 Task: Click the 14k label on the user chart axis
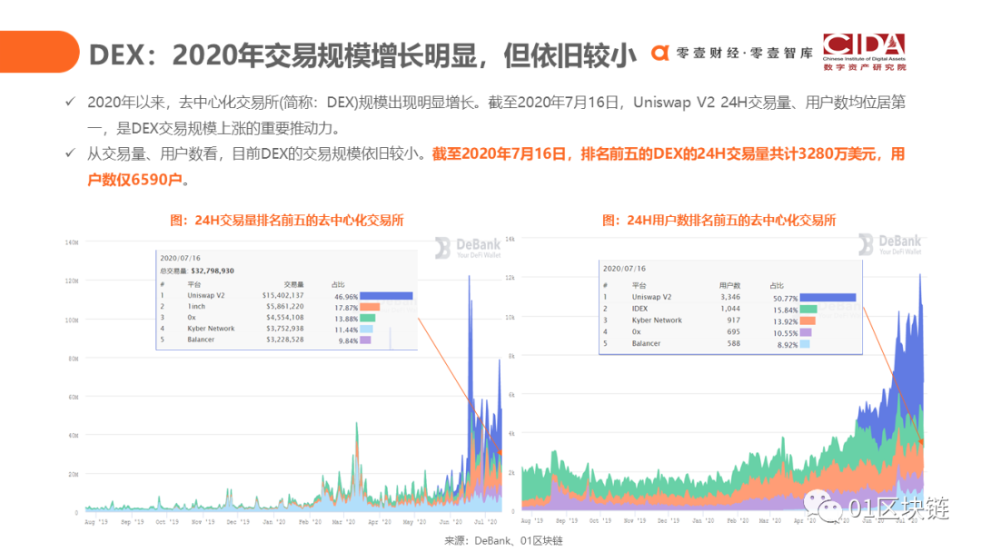(x=510, y=240)
